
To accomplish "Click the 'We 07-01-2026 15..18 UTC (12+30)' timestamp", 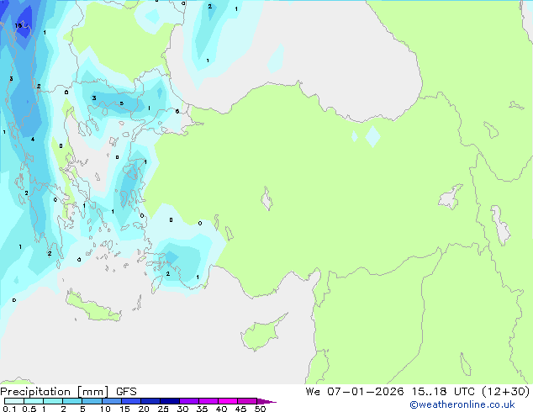I will (x=418, y=392).
